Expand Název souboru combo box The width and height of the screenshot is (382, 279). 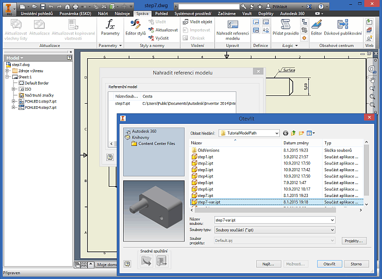(332, 220)
